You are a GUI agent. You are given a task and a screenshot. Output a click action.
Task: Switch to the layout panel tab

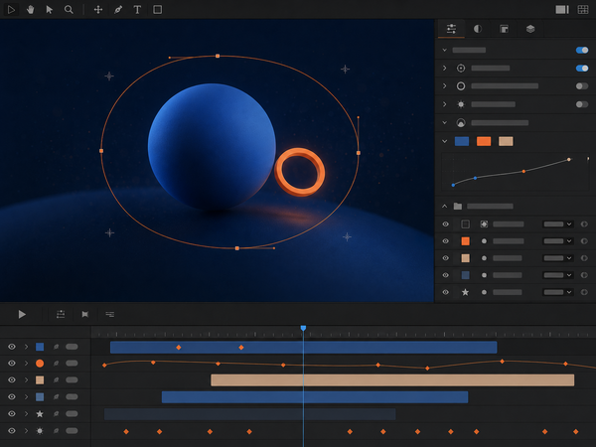coord(504,29)
